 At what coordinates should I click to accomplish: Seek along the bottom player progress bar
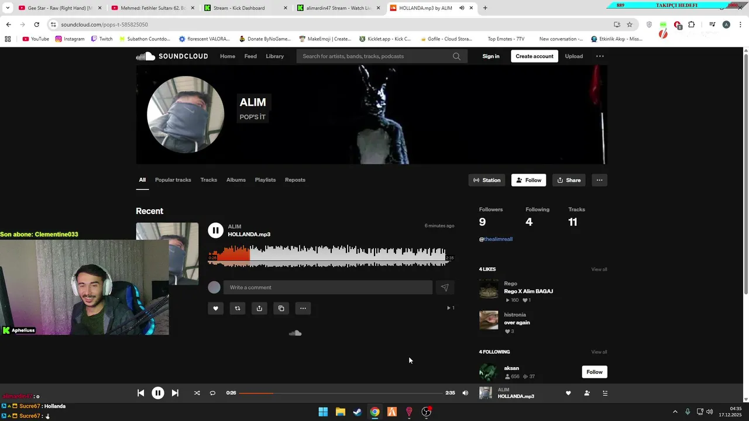click(341, 393)
